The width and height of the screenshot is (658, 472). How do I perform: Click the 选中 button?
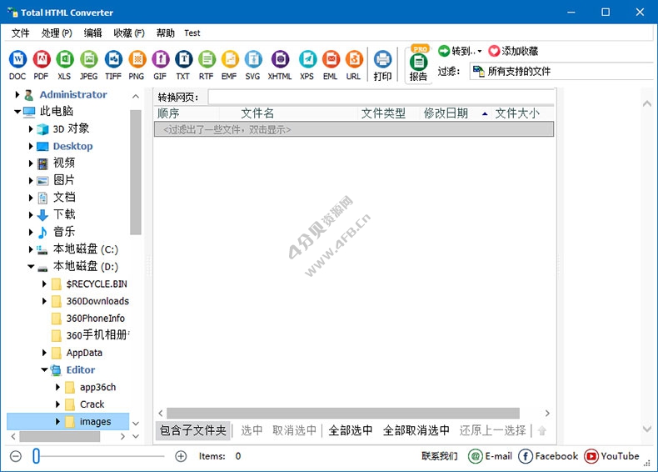[x=252, y=430]
